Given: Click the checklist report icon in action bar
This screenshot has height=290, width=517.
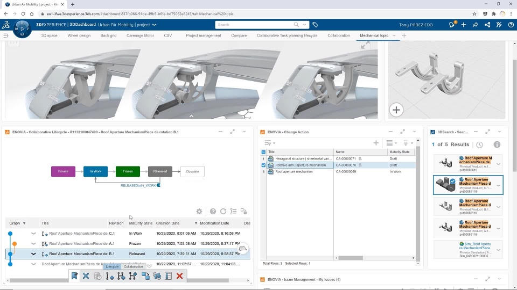Looking at the screenshot, I should point(168,276).
